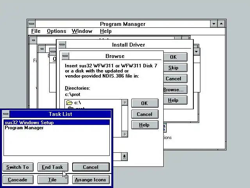Click OK in the Browse dialog
The height and width of the screenshot is (188, 250).
(x=145, y=103)
